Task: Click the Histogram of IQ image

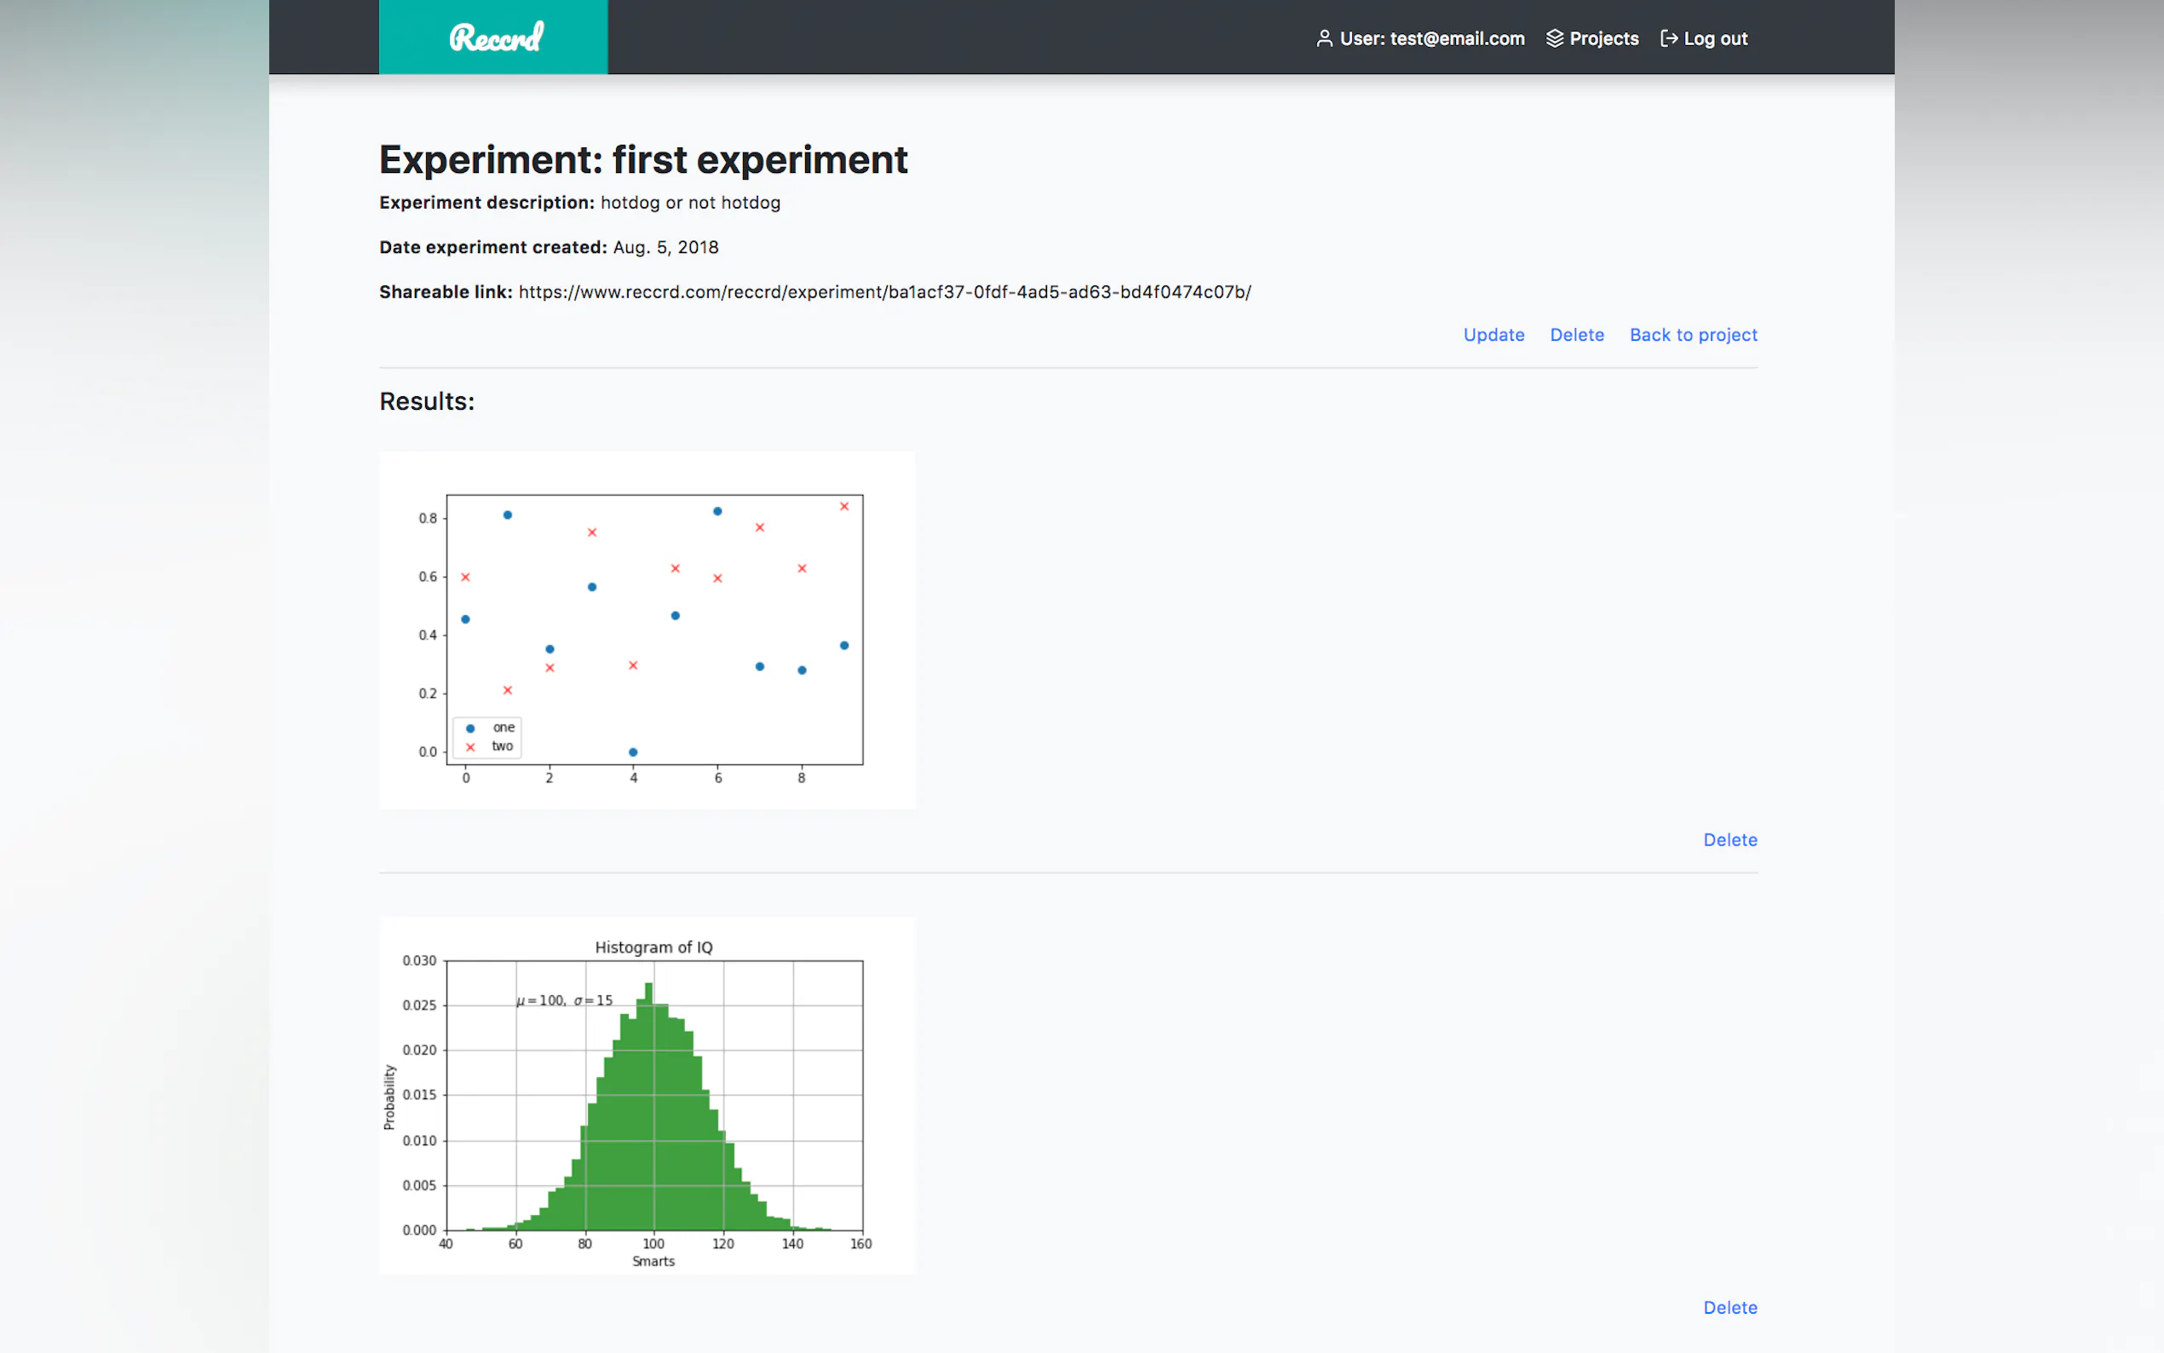Action: (647, 1096)
